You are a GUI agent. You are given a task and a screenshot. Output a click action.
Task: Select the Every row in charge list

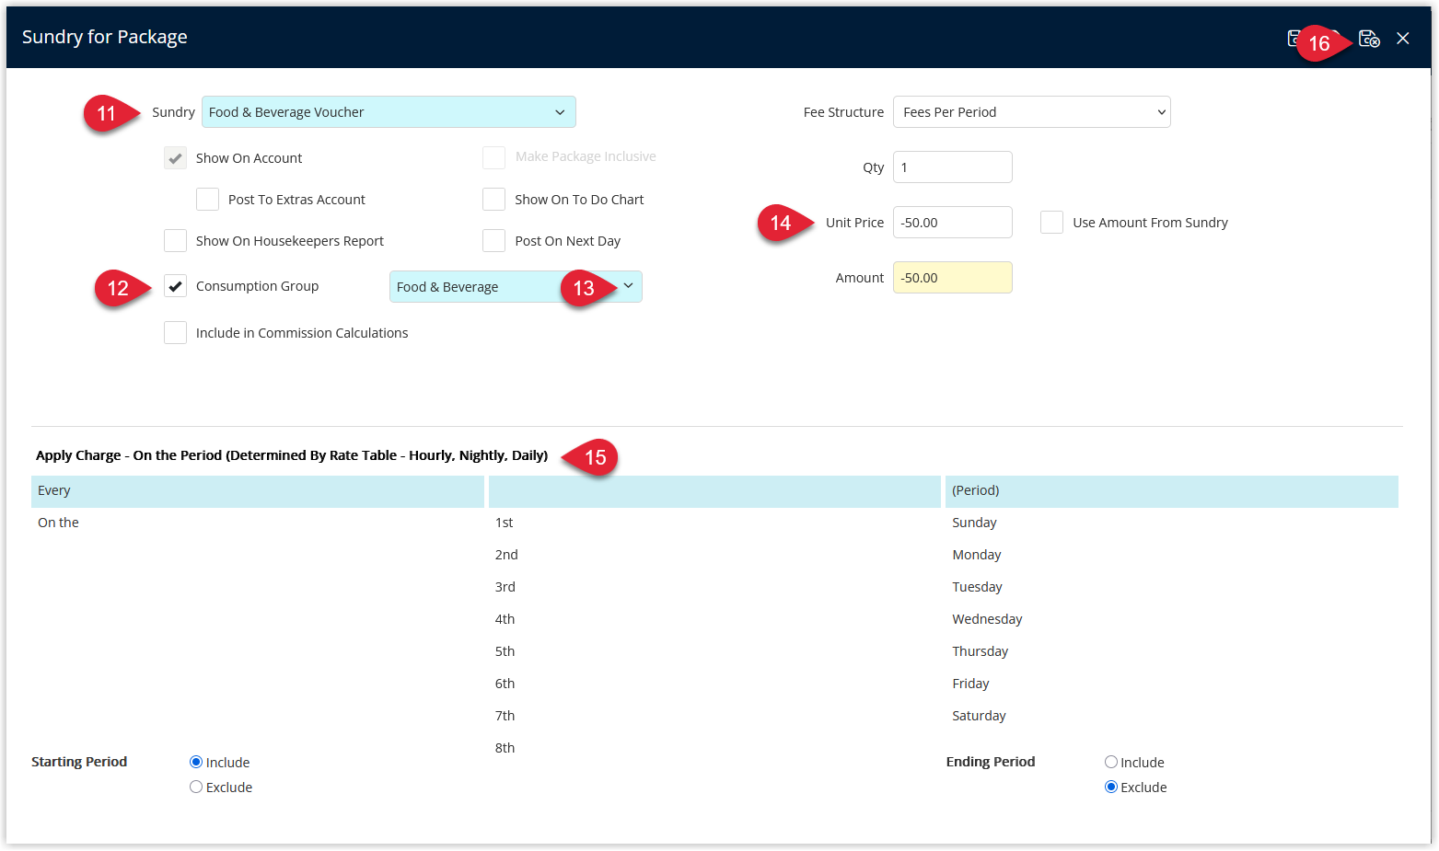[258, 491]
